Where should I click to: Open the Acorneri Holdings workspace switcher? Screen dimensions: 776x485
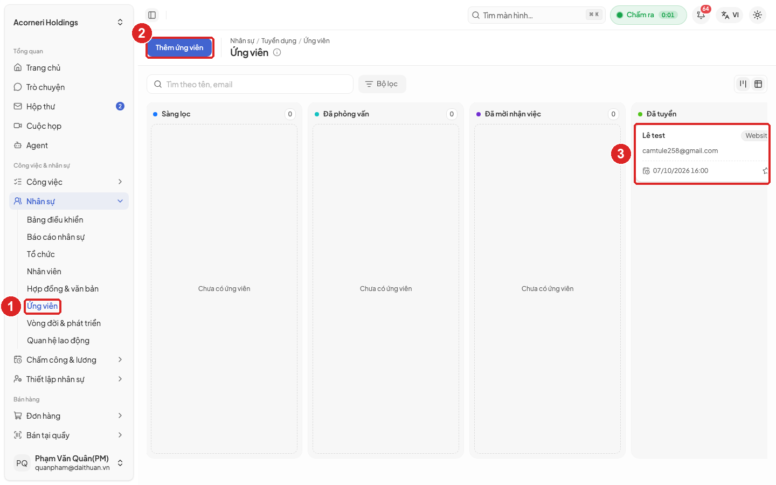[x=68, y=23]
